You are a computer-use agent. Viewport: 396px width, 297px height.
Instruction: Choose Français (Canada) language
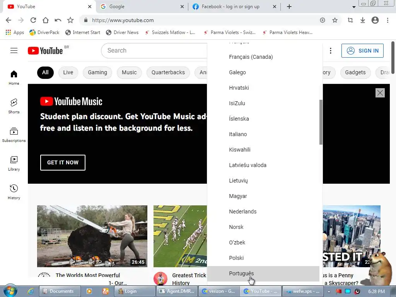pos(263,57)
